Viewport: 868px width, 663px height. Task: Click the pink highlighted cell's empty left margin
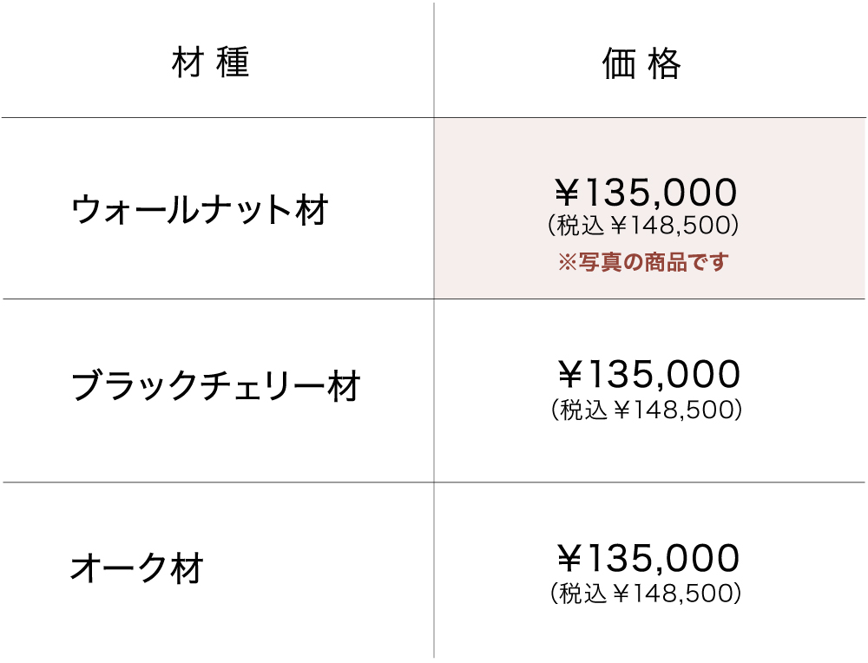[477, 208]
